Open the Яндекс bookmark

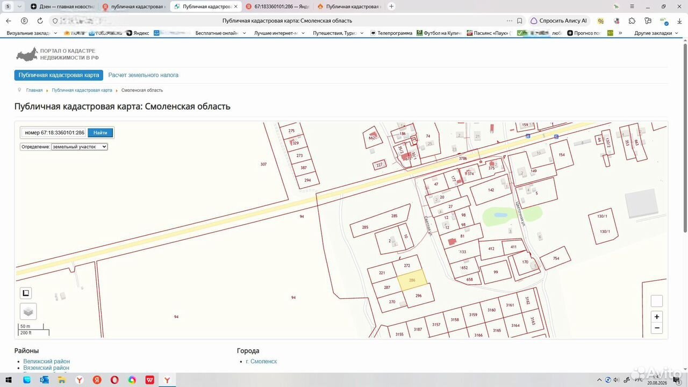click(138, 33)
